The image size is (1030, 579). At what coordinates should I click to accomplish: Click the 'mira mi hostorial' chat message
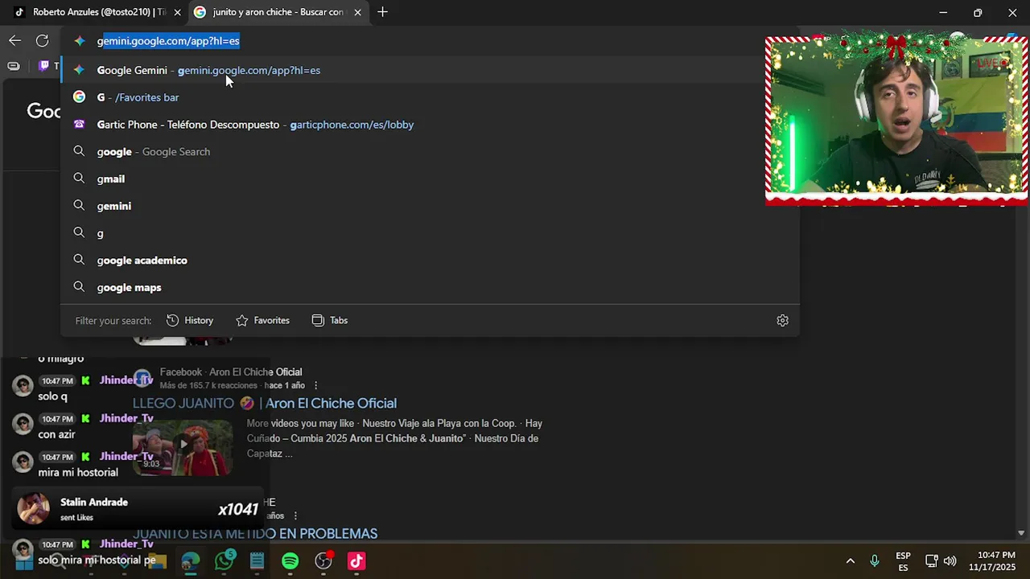click(78, 473)
